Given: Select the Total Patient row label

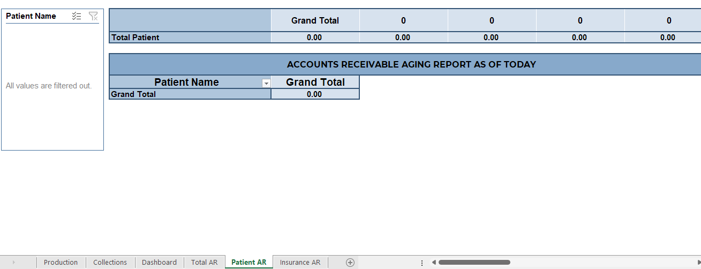Looking at the screenshot, I should coord(190,38).
